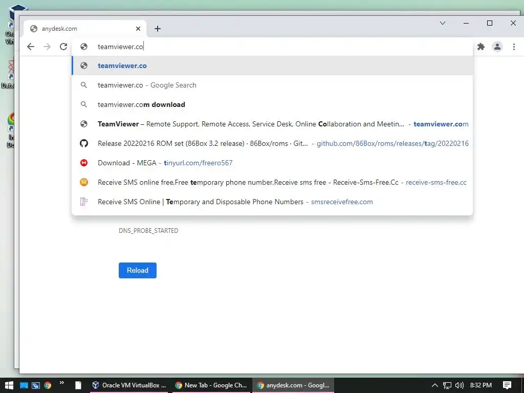The height and width of the screenshot is (393, 524).
Task: Switch to the New Tab Google Chrome taskbar window
Action: tap(211, 385)
